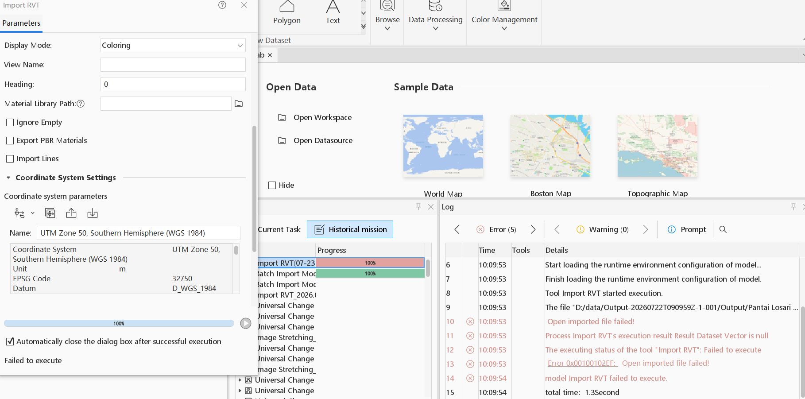
Task: Click the red Import RVT progress bar
Action: 370,263
